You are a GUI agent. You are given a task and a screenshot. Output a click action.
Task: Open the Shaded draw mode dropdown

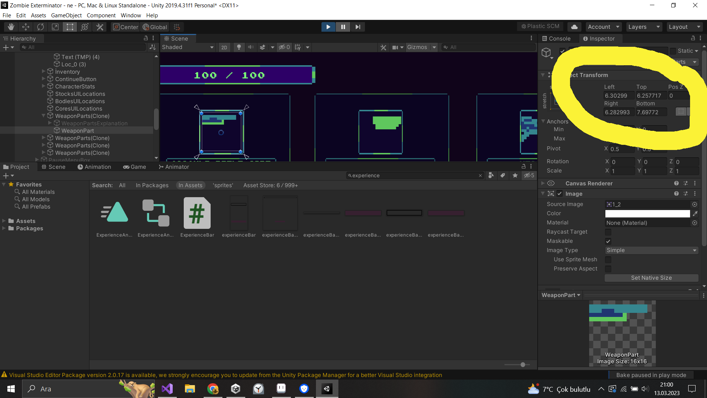pos(188,47)
